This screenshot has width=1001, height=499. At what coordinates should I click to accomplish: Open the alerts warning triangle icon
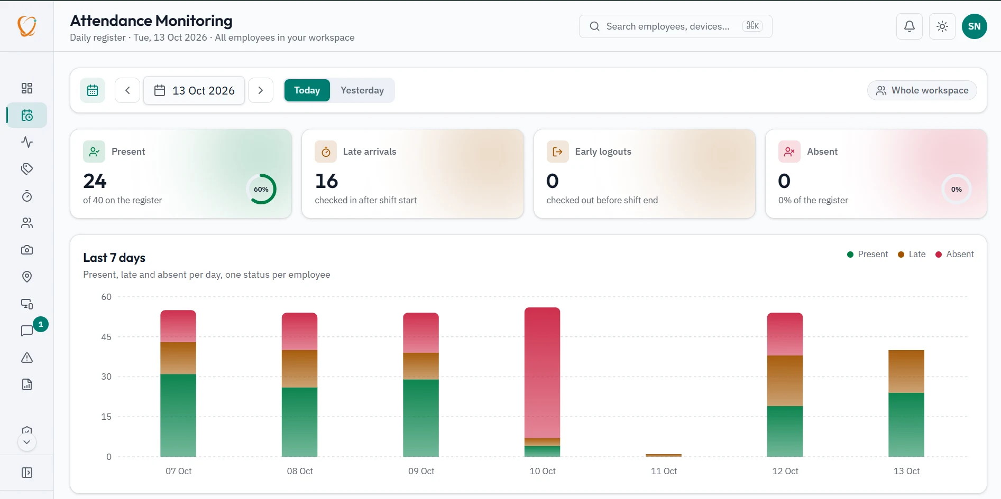coord(27,357)
